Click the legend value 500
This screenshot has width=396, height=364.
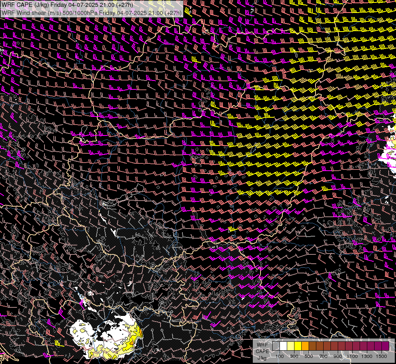coord(309,356)
